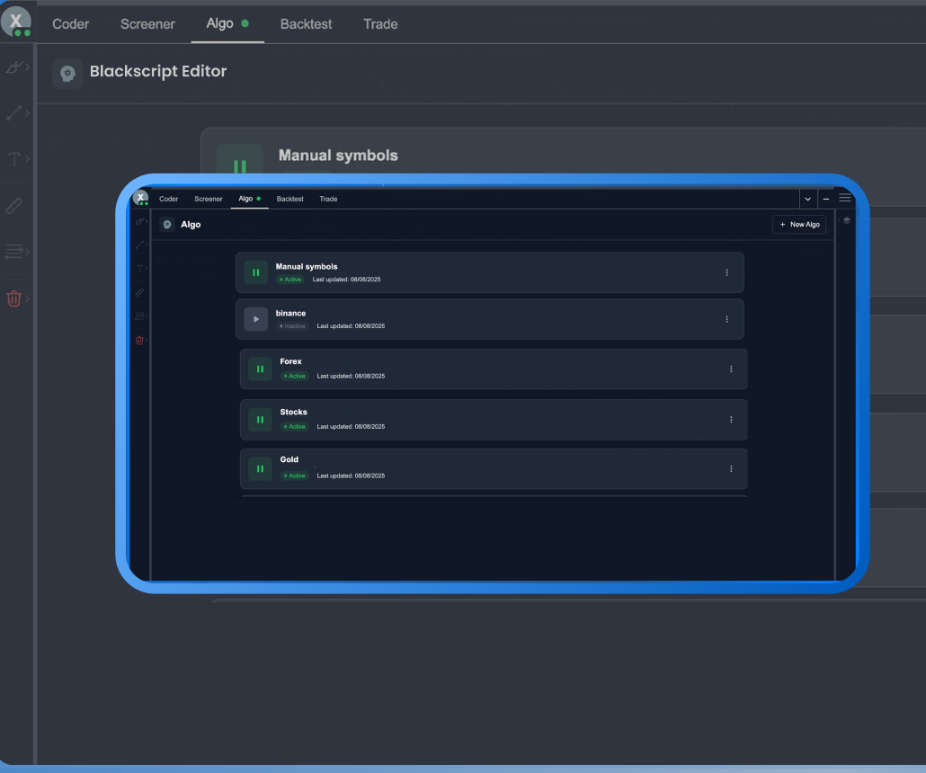Screen dimensions: 926x773
Task: Open the three-dot menu for Gold
Action: 731,469
